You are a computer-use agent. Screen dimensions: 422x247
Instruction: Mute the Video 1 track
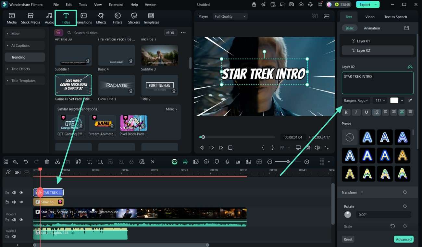pos(14,220)
